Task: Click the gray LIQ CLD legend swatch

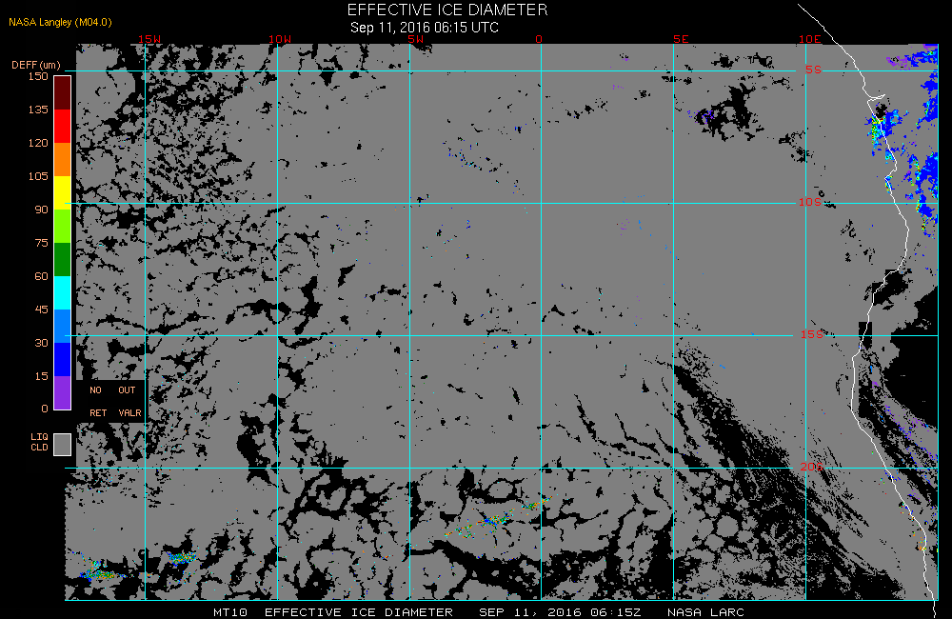Action: point(63,444)
